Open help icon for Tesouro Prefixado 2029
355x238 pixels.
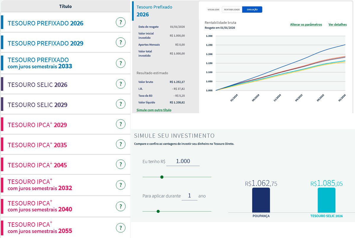120,42
